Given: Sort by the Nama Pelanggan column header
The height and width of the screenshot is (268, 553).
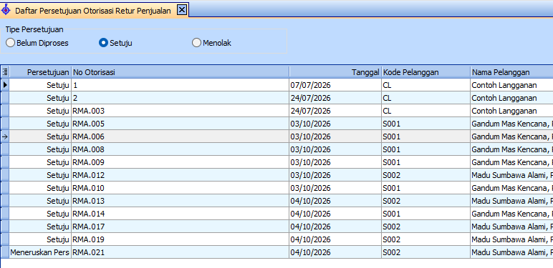Looking at the screenshot, I should point(511,72).
